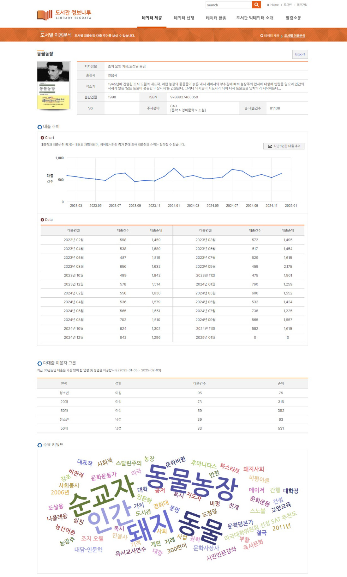Click the 2024.01 peak point on chart
Viewport: 347px width, 577px height.
174,168
